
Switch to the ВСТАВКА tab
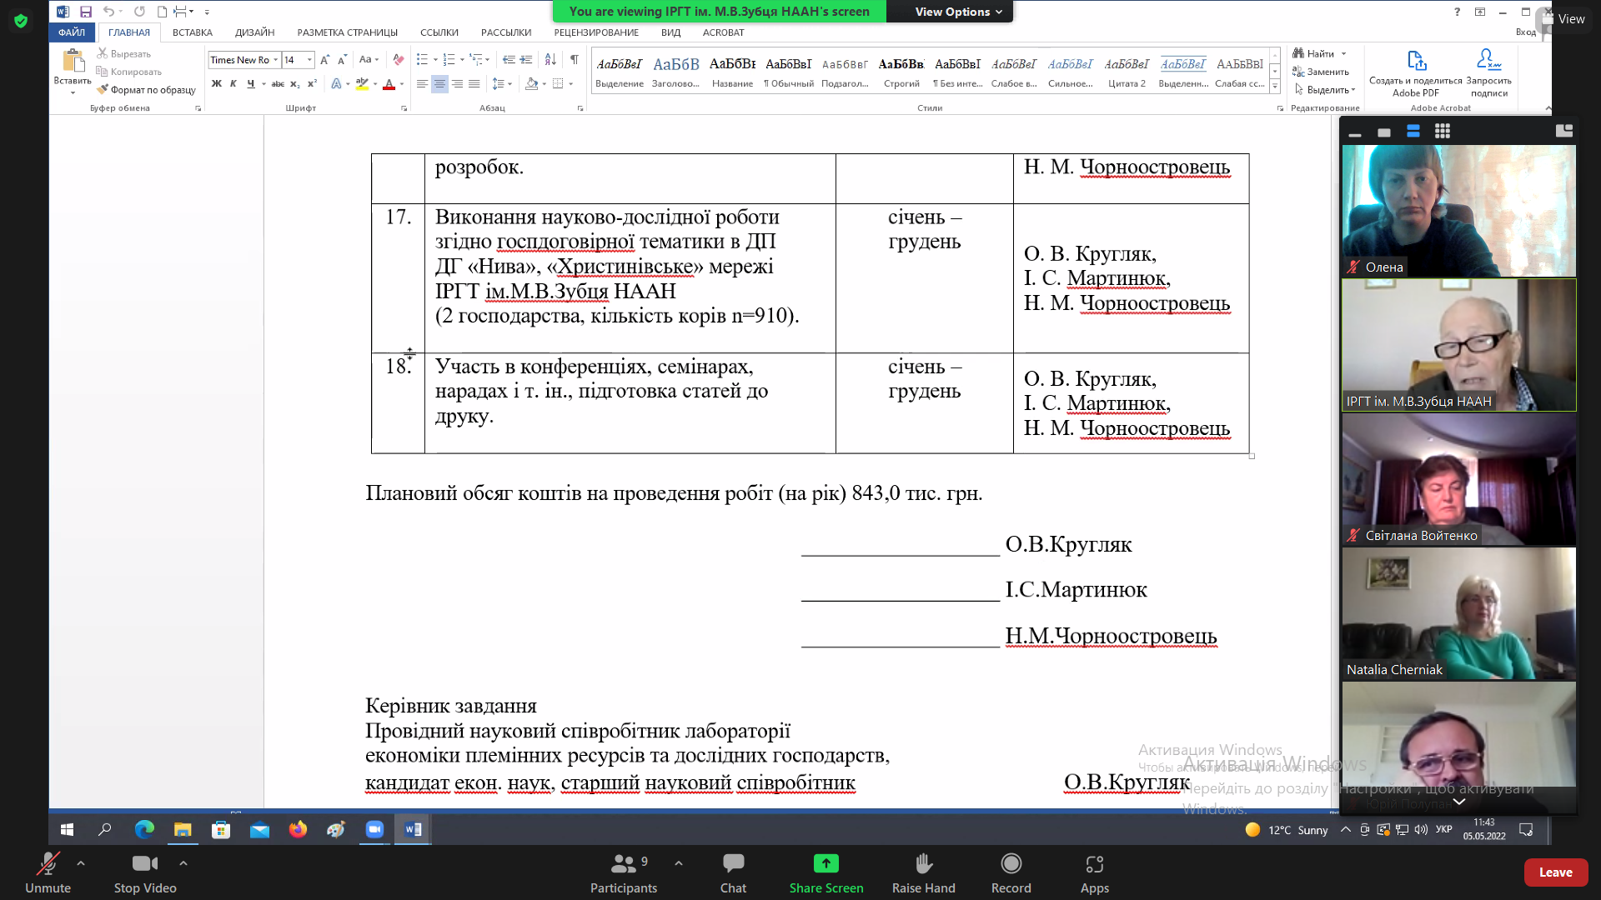click(x=193, y=32)
